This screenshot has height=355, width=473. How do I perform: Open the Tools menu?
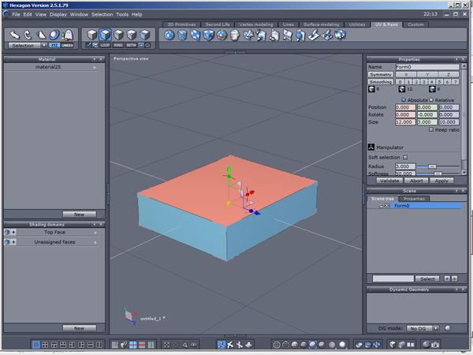(121, 14)
